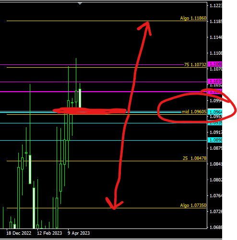
Task: Click the cyan 1.0964 price tag
Action: point(215,112)
